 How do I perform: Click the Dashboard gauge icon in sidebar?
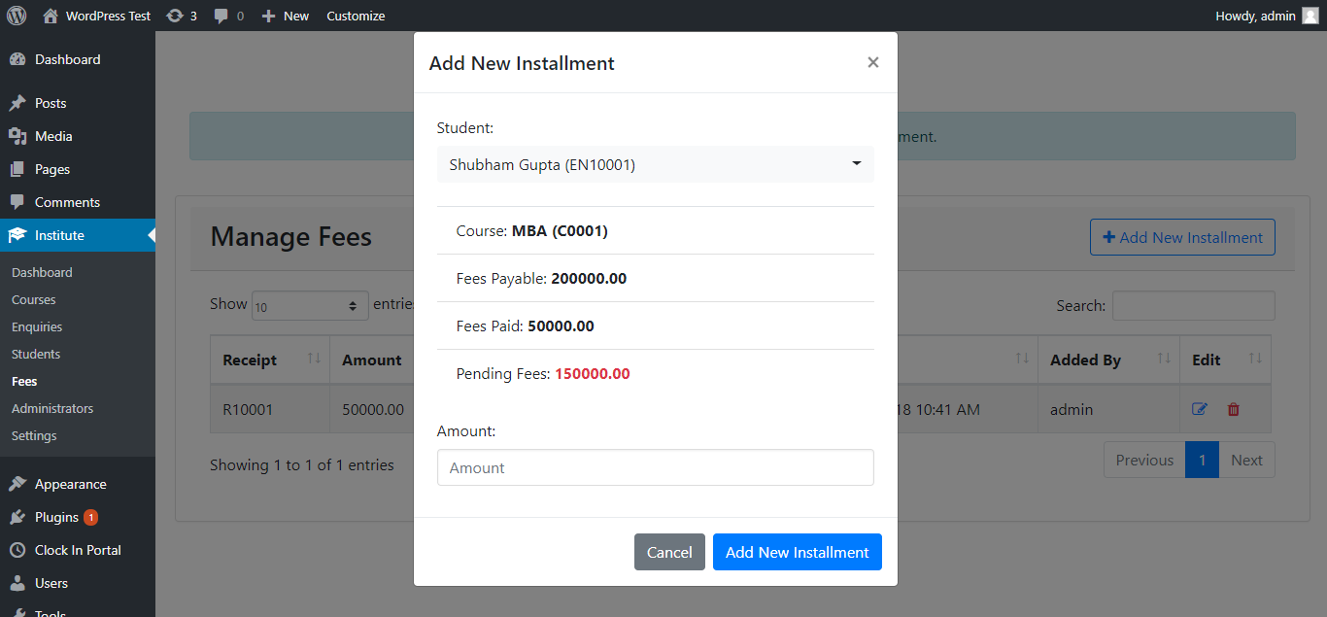coord(17,59)
